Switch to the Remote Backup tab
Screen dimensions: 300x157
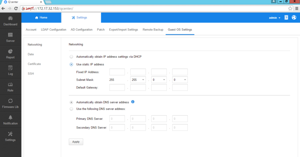coord(153,30)
